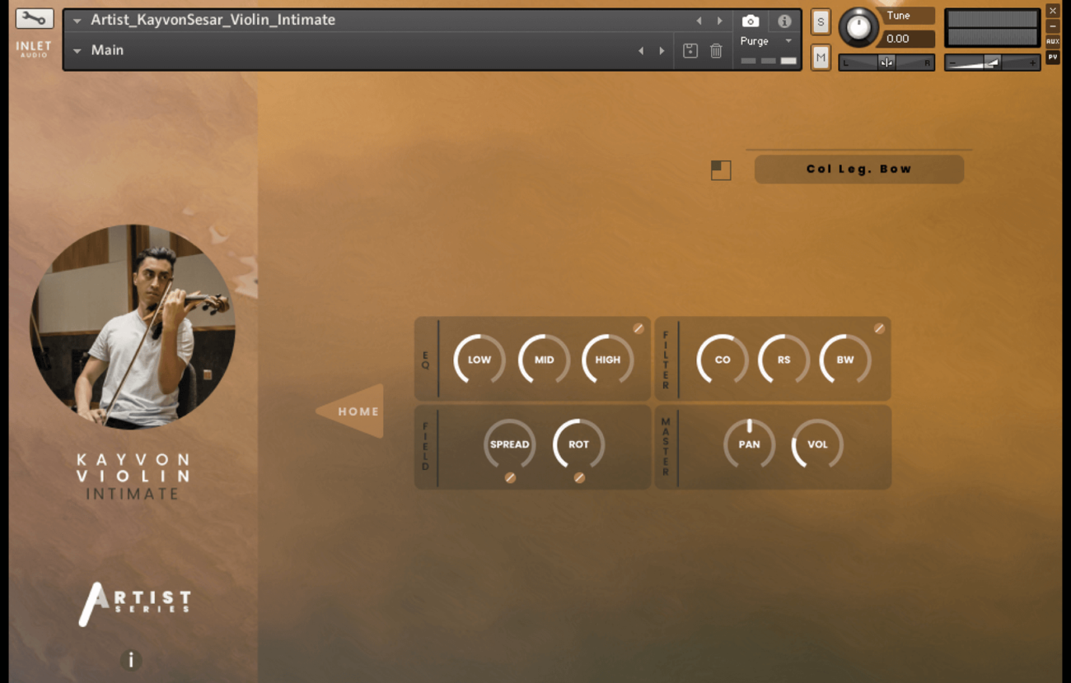
Task: Open the info icon below the Artist Series logo
Action: (130, 660)
